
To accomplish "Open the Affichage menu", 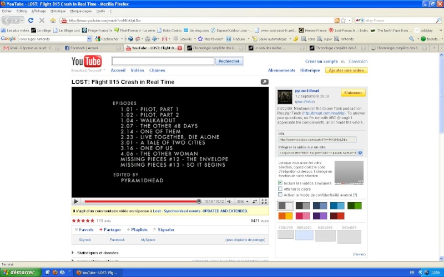I will tap(38, 11).
